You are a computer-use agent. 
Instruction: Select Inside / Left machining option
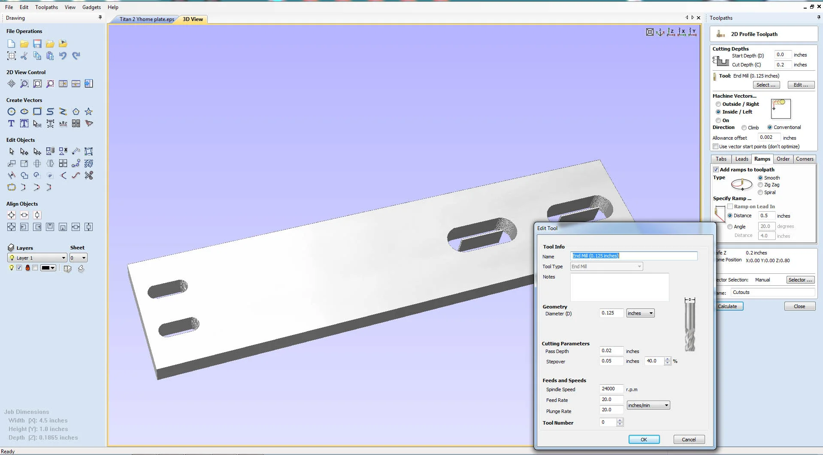point(718,112)
